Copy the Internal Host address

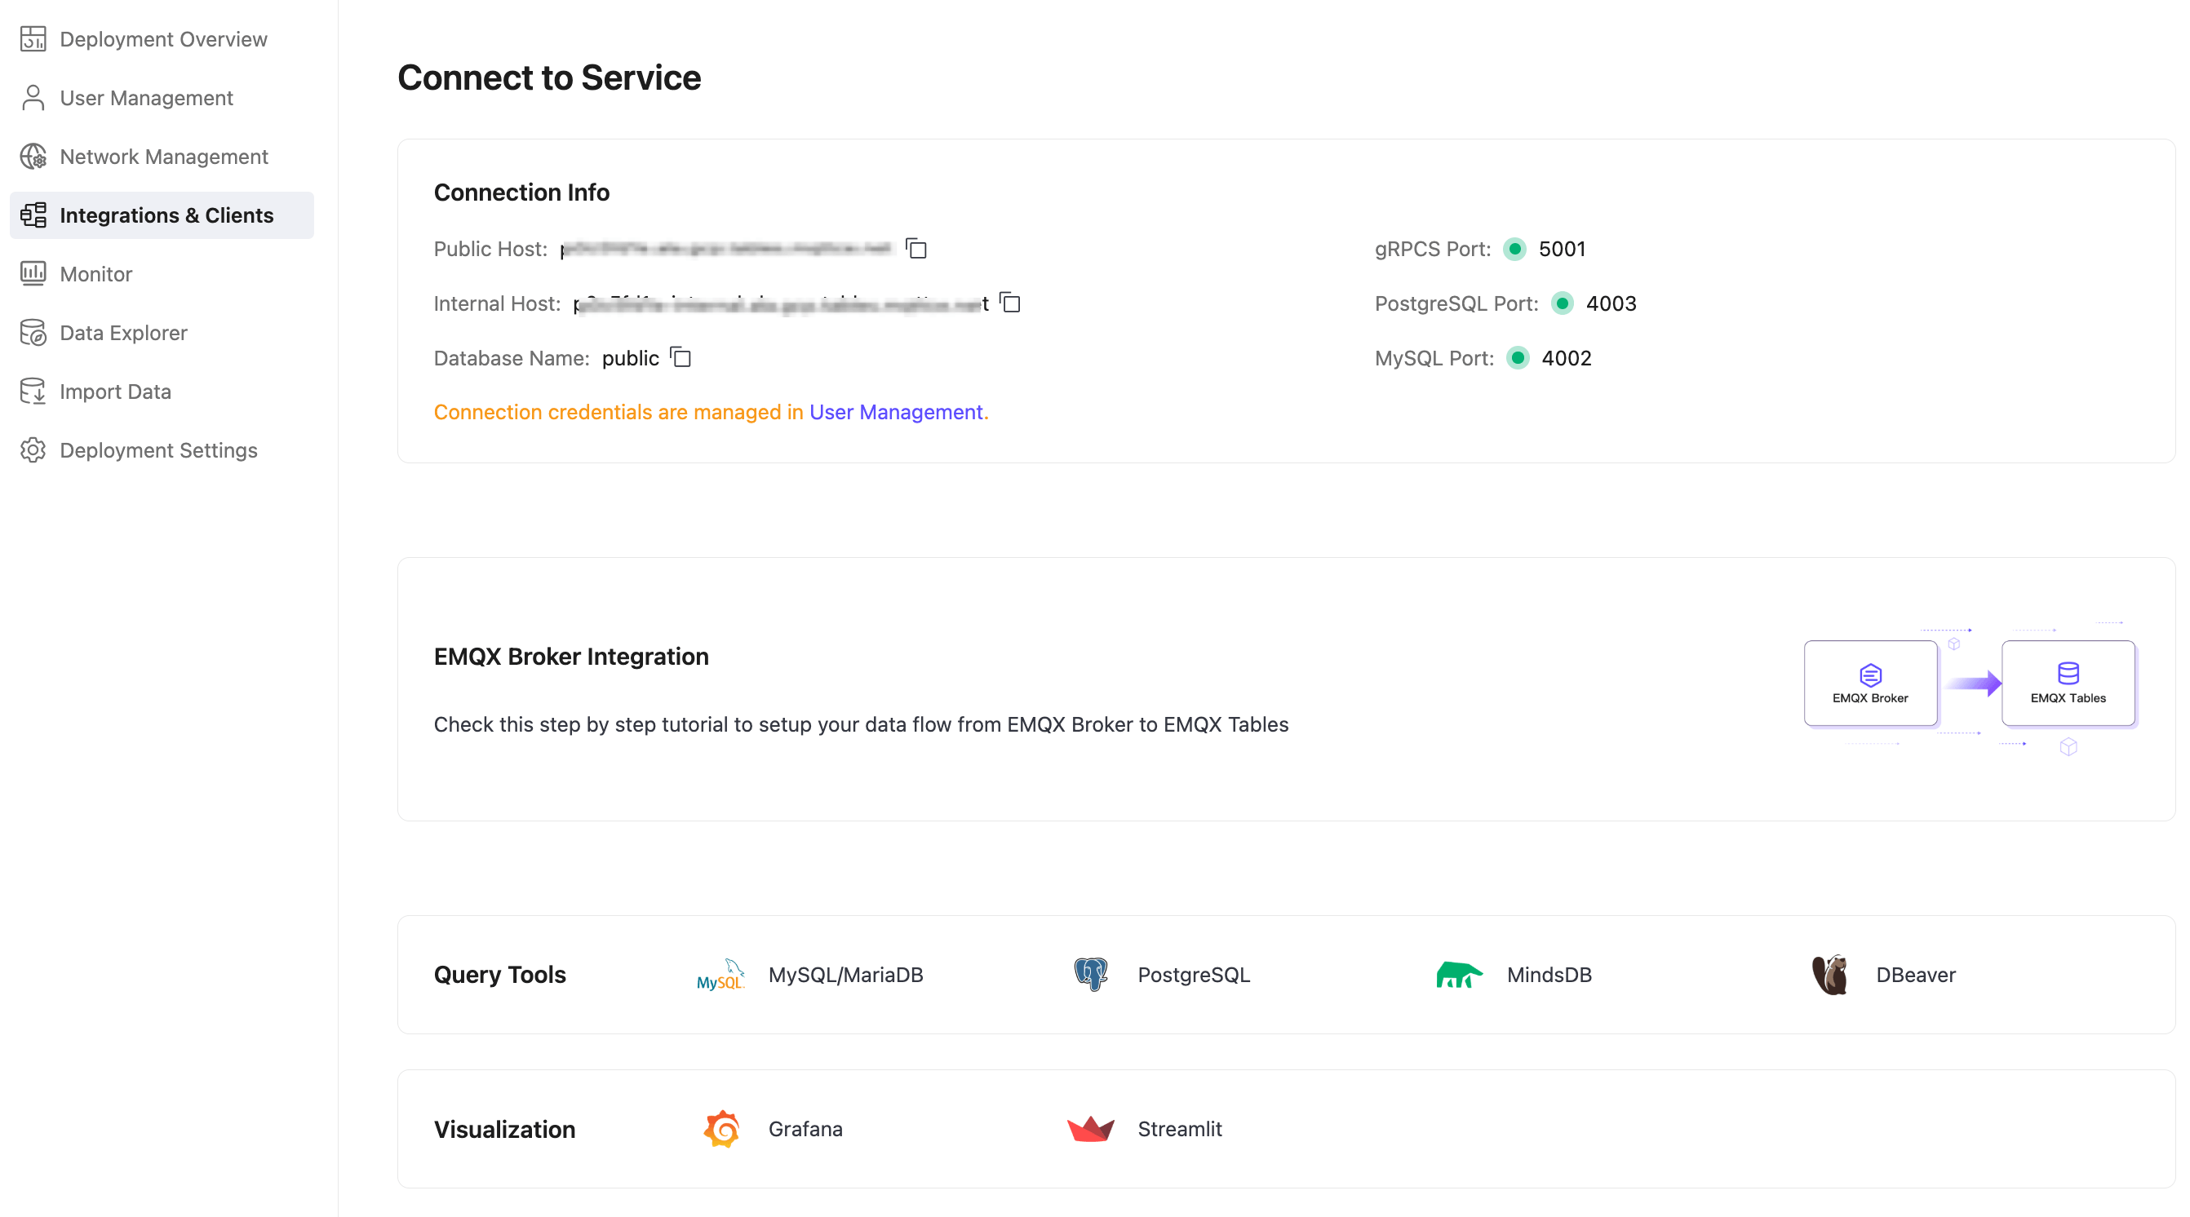tap(1009, 303)
